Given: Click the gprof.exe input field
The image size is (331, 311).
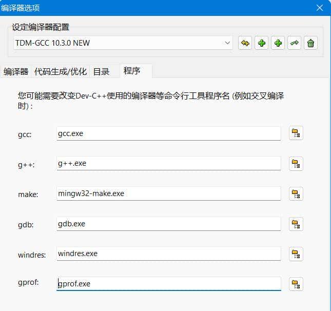Looking at the screenshot, I should (x=169, y=284).
